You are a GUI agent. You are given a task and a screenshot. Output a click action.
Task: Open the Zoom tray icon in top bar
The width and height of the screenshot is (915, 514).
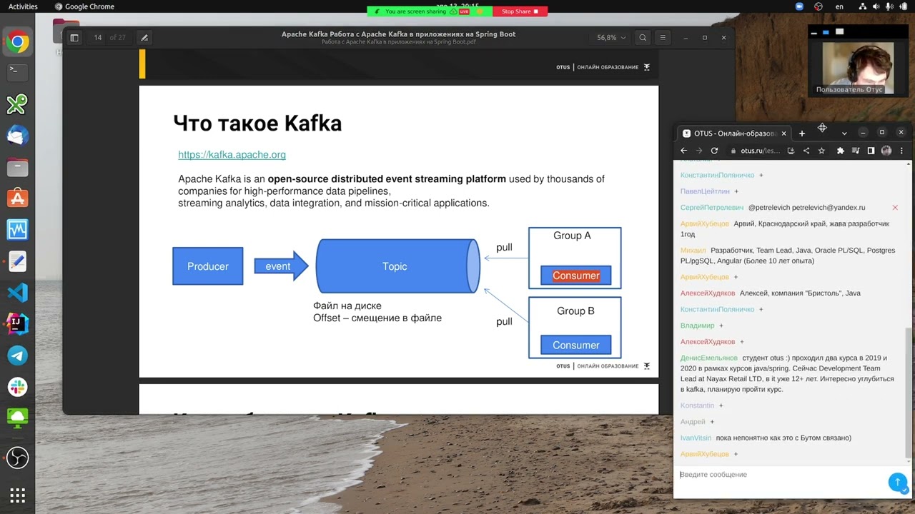799,6
